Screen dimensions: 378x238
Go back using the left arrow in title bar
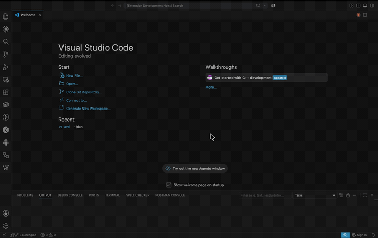pyautogui.click(x=113, y=6)
